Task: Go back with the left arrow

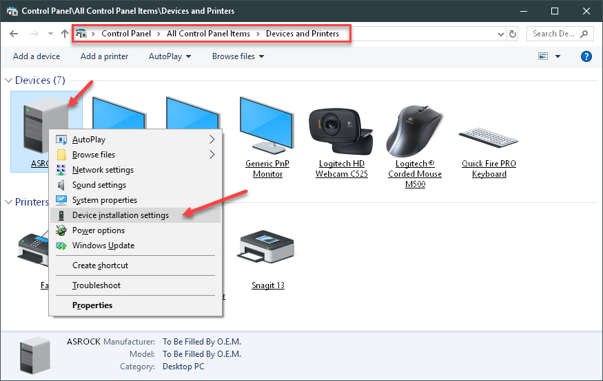Action: pos(14,34)
